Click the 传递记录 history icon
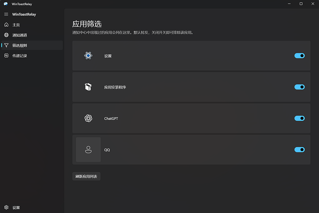Screen dimensions: 319x213 click(x=6, y=56)
